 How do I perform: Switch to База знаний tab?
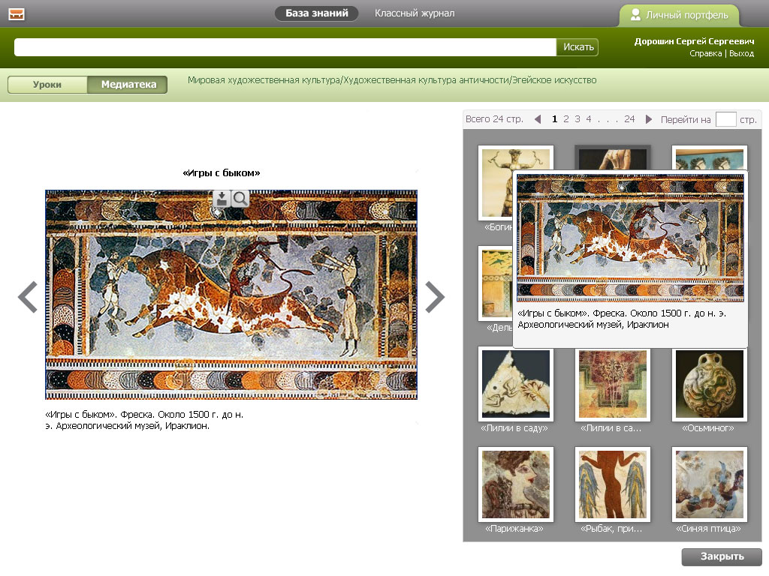pyautogui.click(x=316, y=13)
